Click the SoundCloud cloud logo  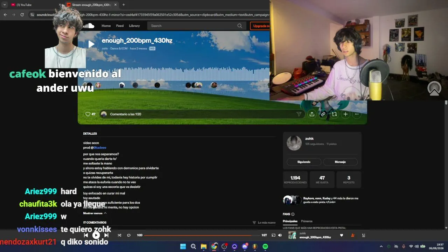pyautogui.click(x=89, y=26)
